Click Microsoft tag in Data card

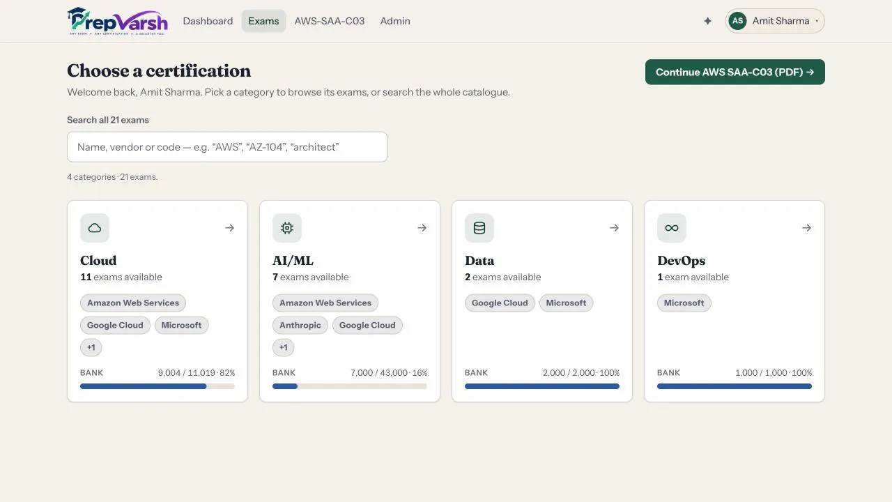566,303
